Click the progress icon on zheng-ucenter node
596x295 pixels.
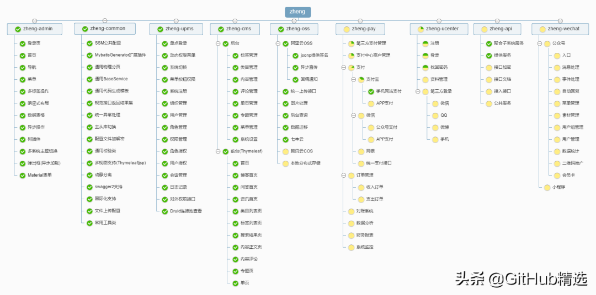point(421,29)
